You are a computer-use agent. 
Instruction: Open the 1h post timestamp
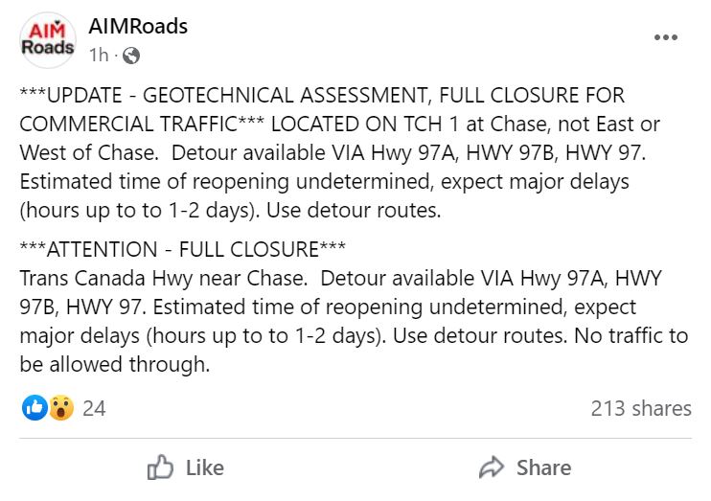[99, 56]
